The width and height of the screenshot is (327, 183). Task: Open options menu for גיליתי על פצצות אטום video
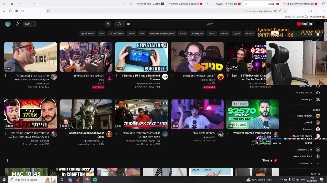coord(172,133)
